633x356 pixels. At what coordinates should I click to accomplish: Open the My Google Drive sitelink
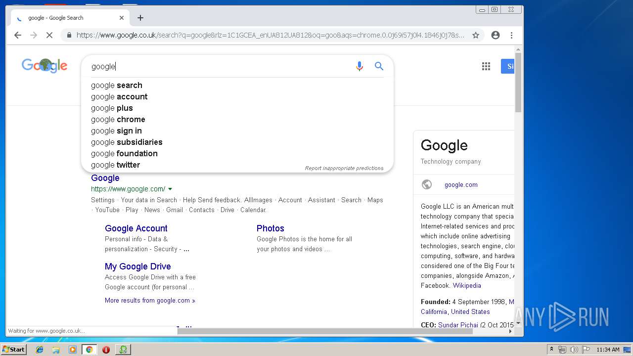pos(137,267)
